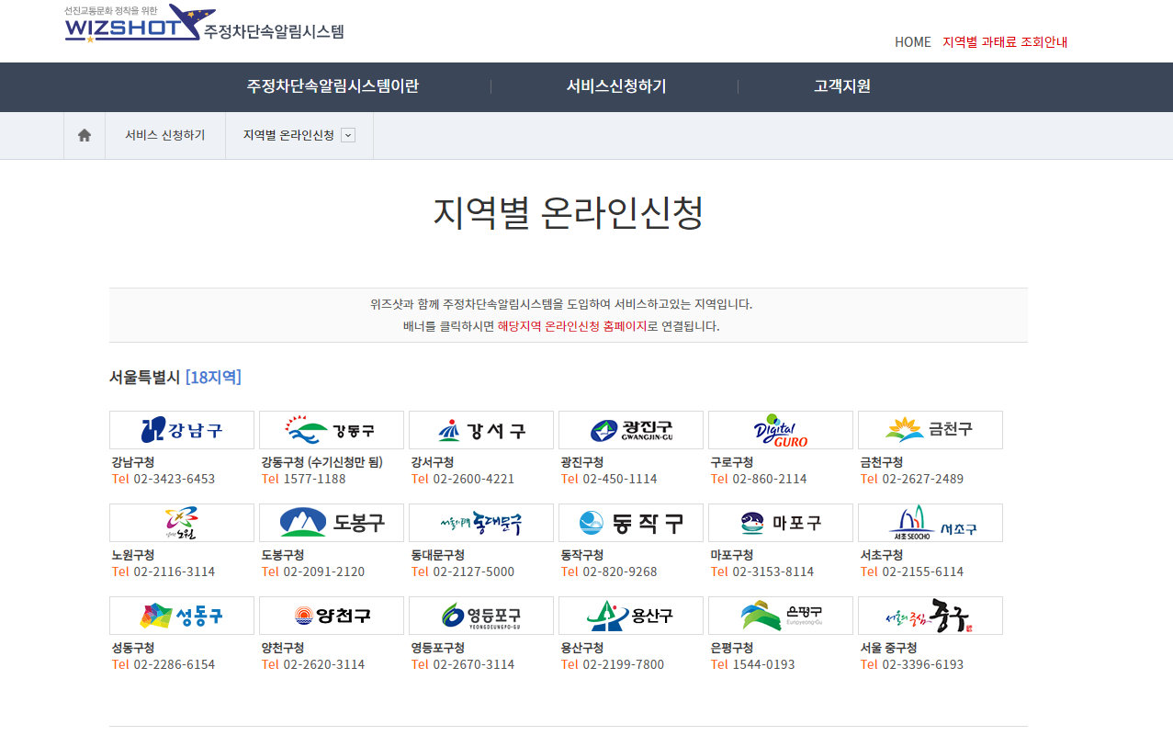Open the 영등포구 district banner
Image resolution: width=1173 pixels, height=747 pixels.
coord(481,616)
